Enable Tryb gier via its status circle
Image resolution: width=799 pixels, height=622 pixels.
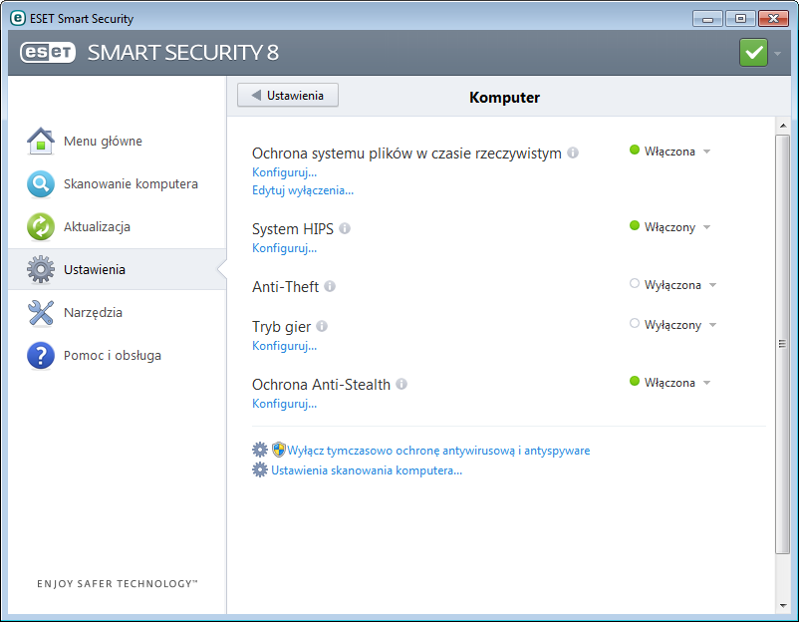click(635, 323)
